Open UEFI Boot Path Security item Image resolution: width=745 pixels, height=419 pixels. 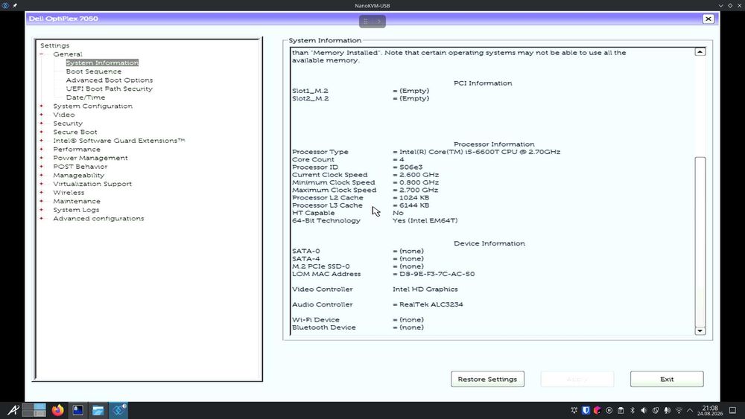[110, 89]
